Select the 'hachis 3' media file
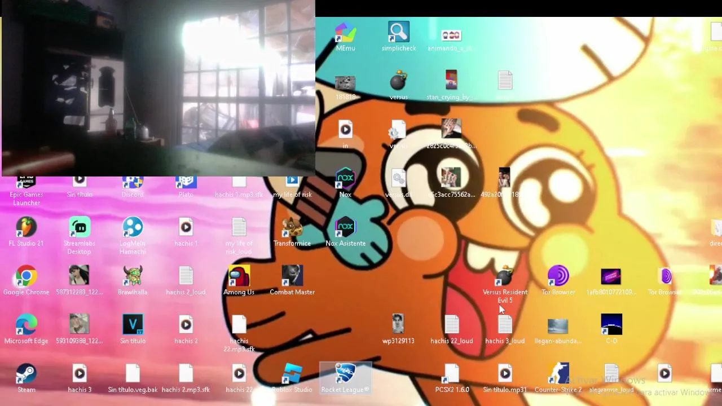The height and width of the screenshot is (406, 722). click(x=79, y=378)
